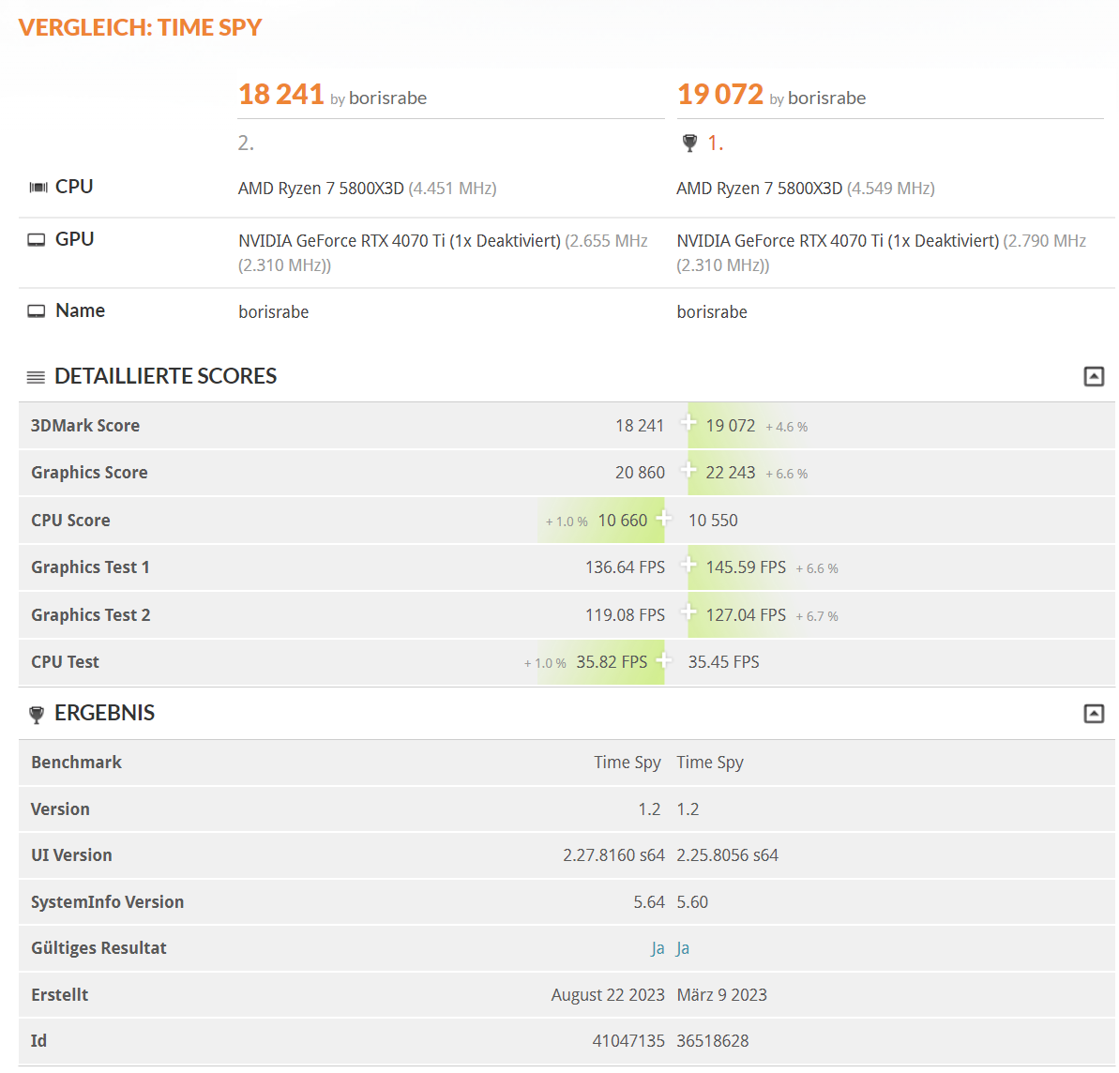Click the 136.64 FPS value
The height and width of the screenshot is (1073, 1119).
[x=625, y=567]
